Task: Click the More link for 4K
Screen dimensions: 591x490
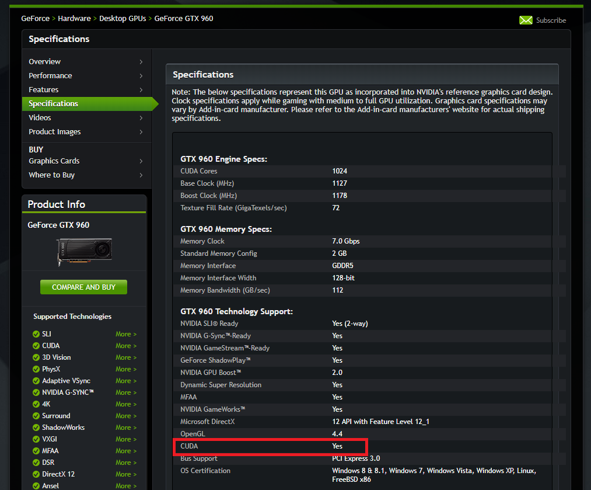Action: pyautogui.click(x=126, y=404)
